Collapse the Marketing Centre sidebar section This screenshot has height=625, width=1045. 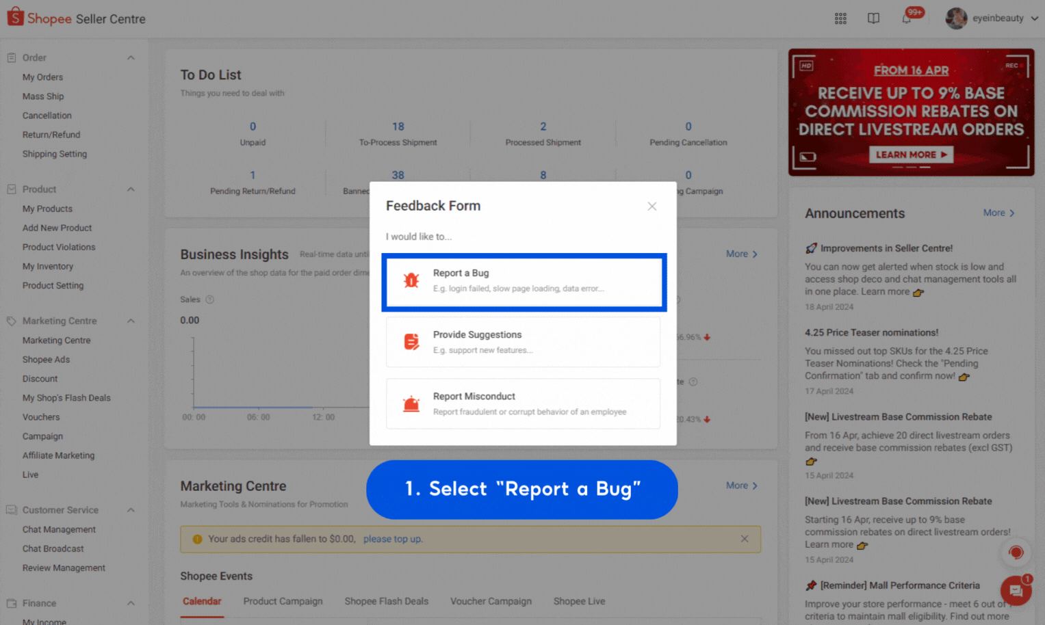(130, 321)
